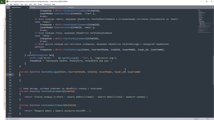Click the default: keyword on line 76
Viewport: 214px width, 120px height.
tap(40, 47)
